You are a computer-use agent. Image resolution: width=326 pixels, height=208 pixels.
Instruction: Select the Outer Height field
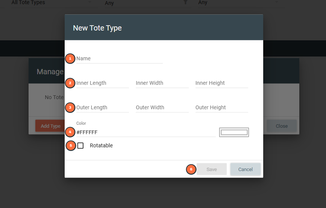[x=221, y=107]
